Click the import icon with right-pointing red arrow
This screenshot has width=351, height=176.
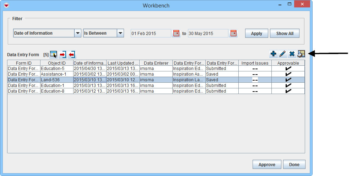tap(63, 54)
